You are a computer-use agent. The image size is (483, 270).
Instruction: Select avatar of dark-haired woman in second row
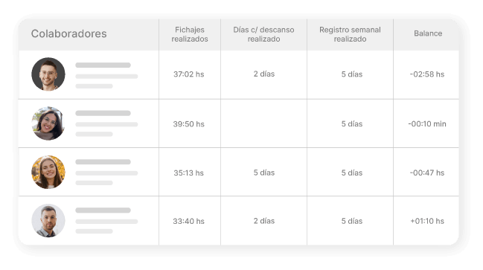(48, 123)
